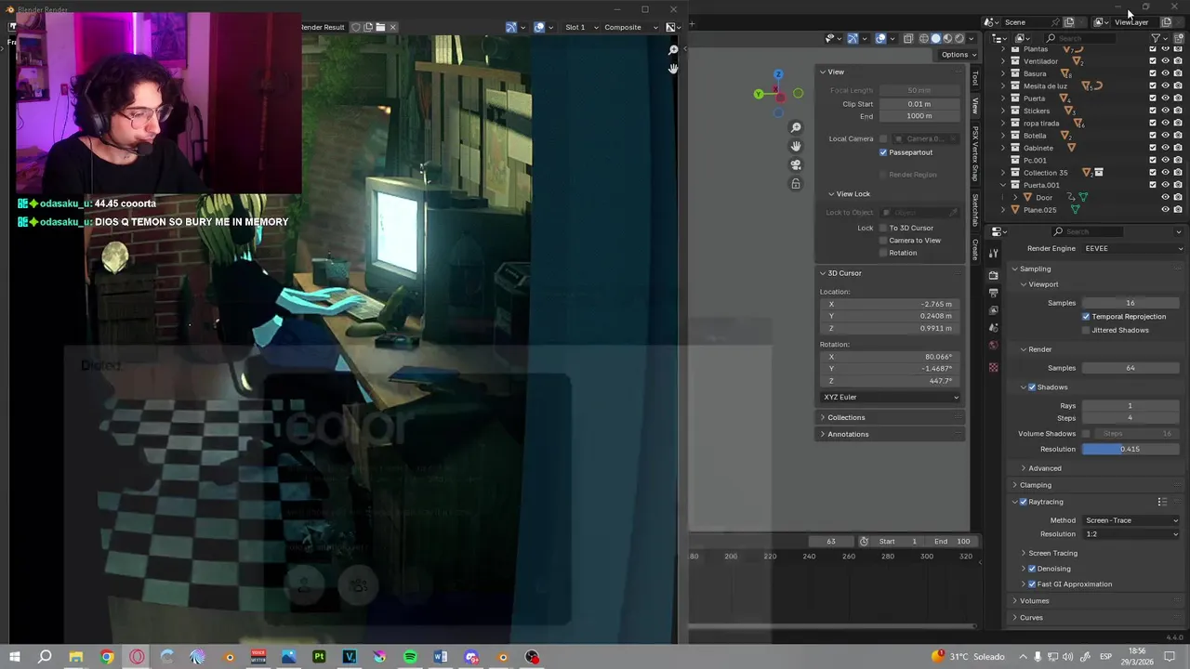Expand the Gabinete collection in outliner

(1003, 148)
